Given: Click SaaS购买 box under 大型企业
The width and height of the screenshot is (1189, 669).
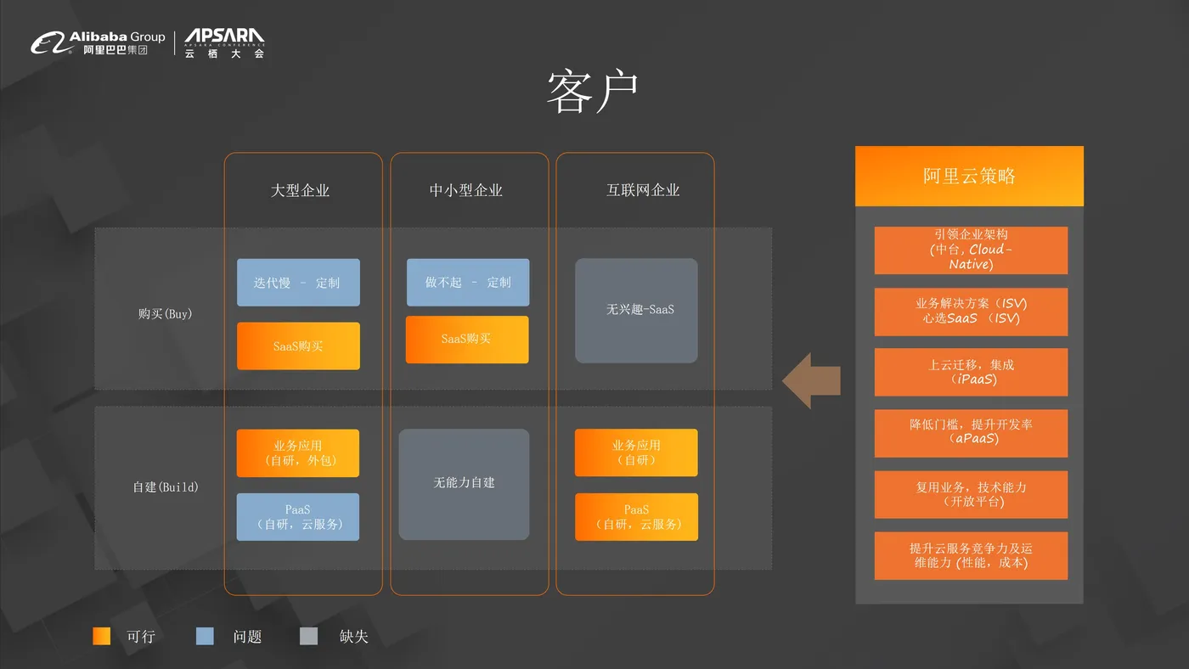Looking at the screenshot, I should point(298,346).
